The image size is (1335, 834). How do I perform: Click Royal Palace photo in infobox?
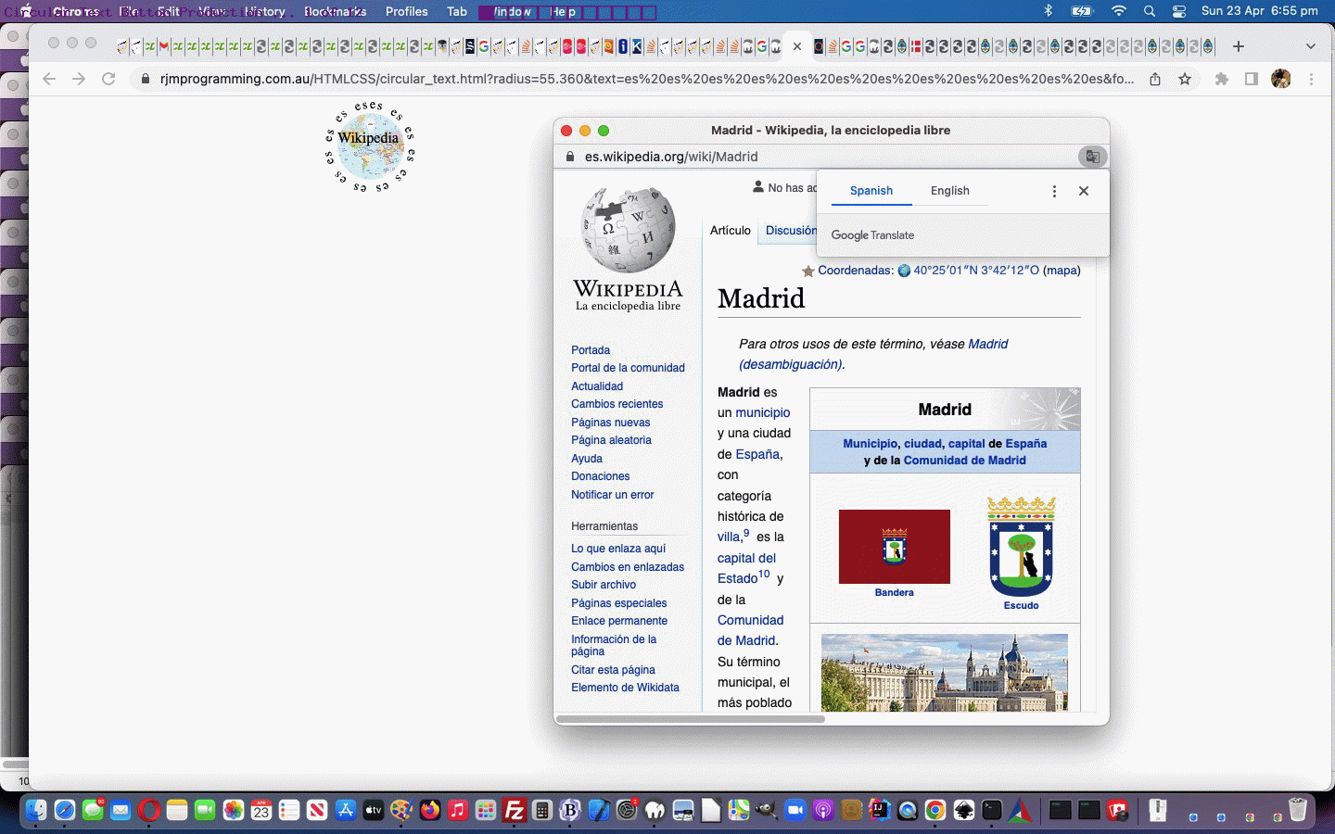point(945,673)
